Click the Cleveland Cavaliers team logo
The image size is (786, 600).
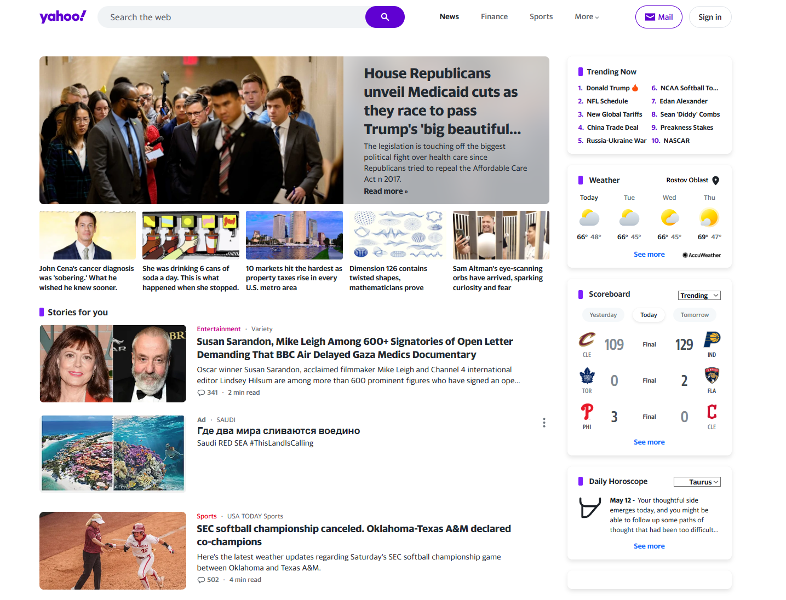click(587, 339)
